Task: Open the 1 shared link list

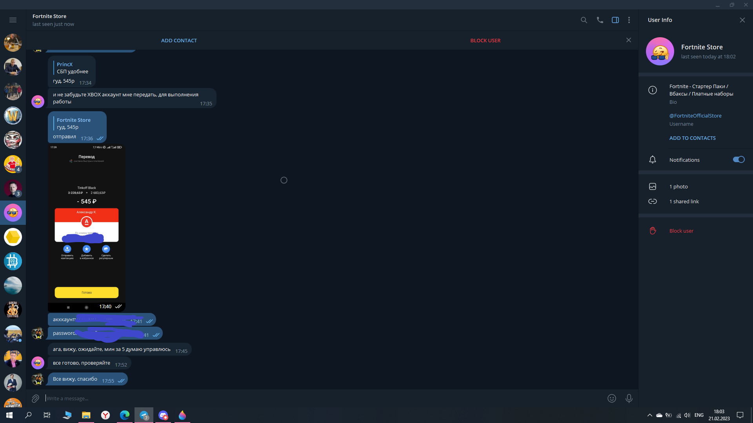Action: pos(684,201)
